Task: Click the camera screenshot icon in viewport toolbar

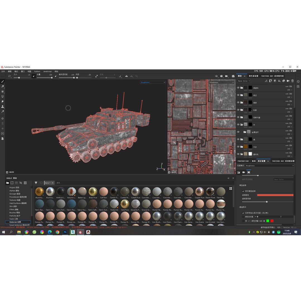Action: [233, 76]
